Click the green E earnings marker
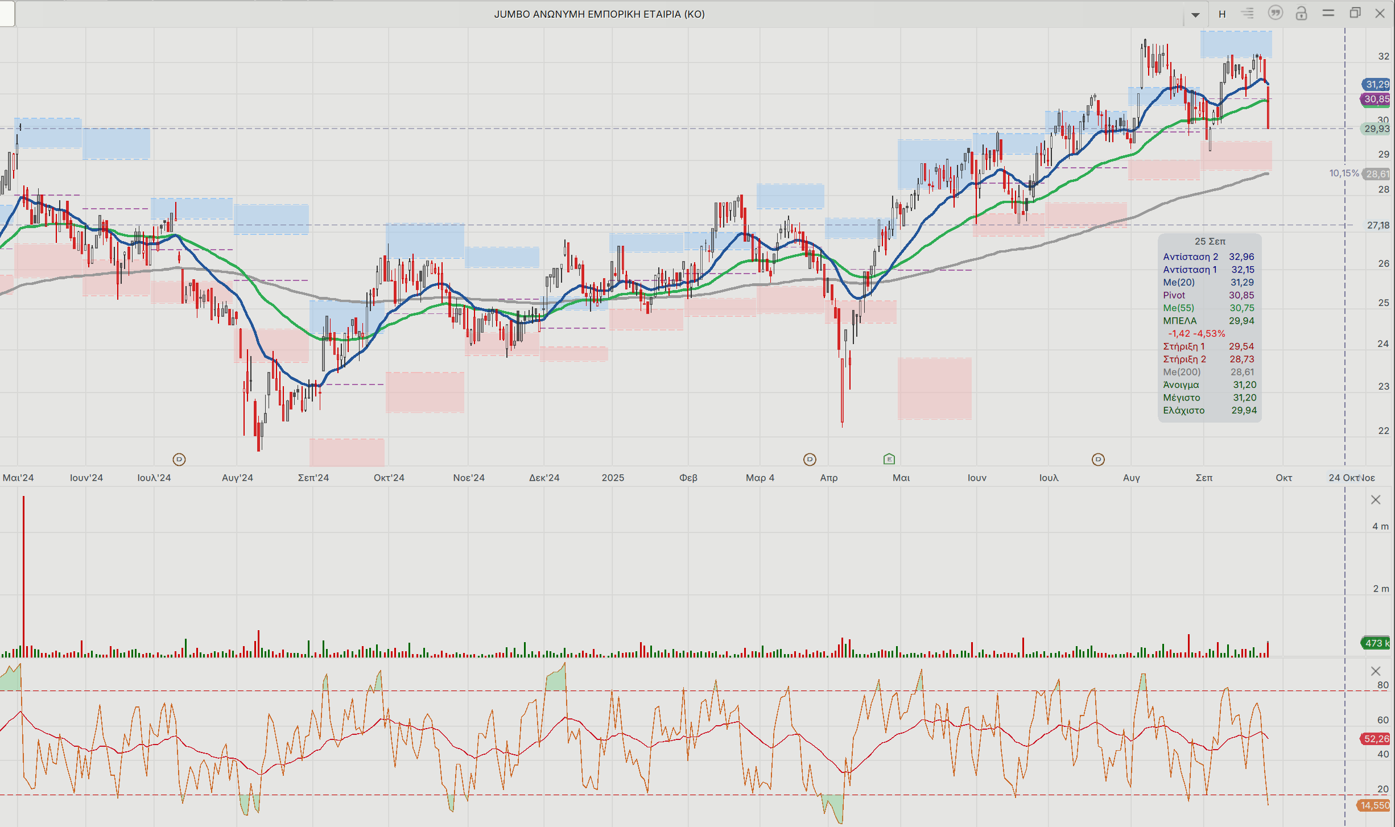 coord(889,459)
